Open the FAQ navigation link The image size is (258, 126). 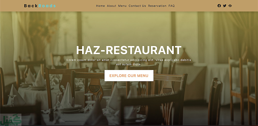click(x=172, y=6)
